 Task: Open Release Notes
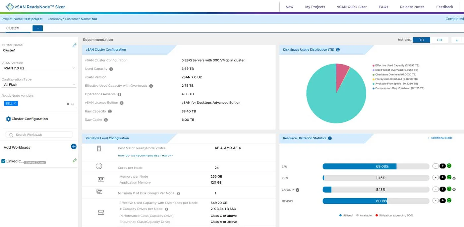click(412, 7)
